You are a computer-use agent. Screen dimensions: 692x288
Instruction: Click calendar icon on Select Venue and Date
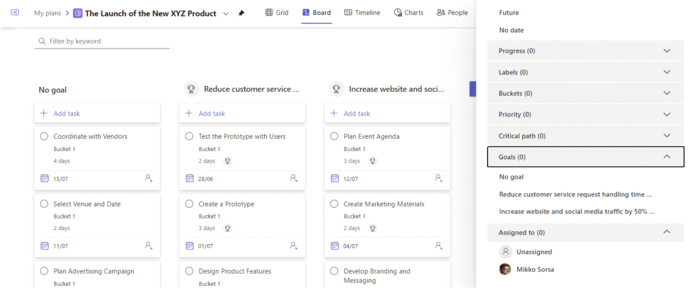click(44, 246)
